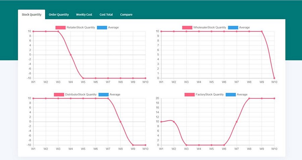Toggle Average blue swatch in Retailer chart
The width and height of the screenshot is (302, 160).
(102, 28)
